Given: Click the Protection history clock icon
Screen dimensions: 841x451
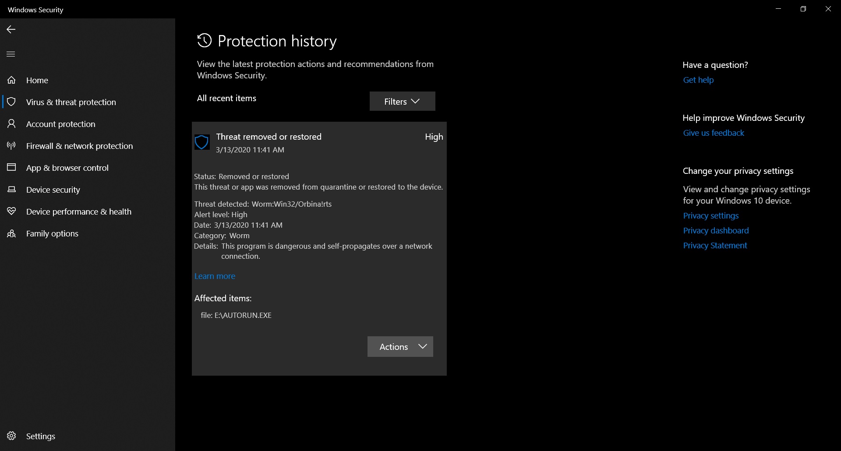Looking at the screenshot, I should 205,41.
